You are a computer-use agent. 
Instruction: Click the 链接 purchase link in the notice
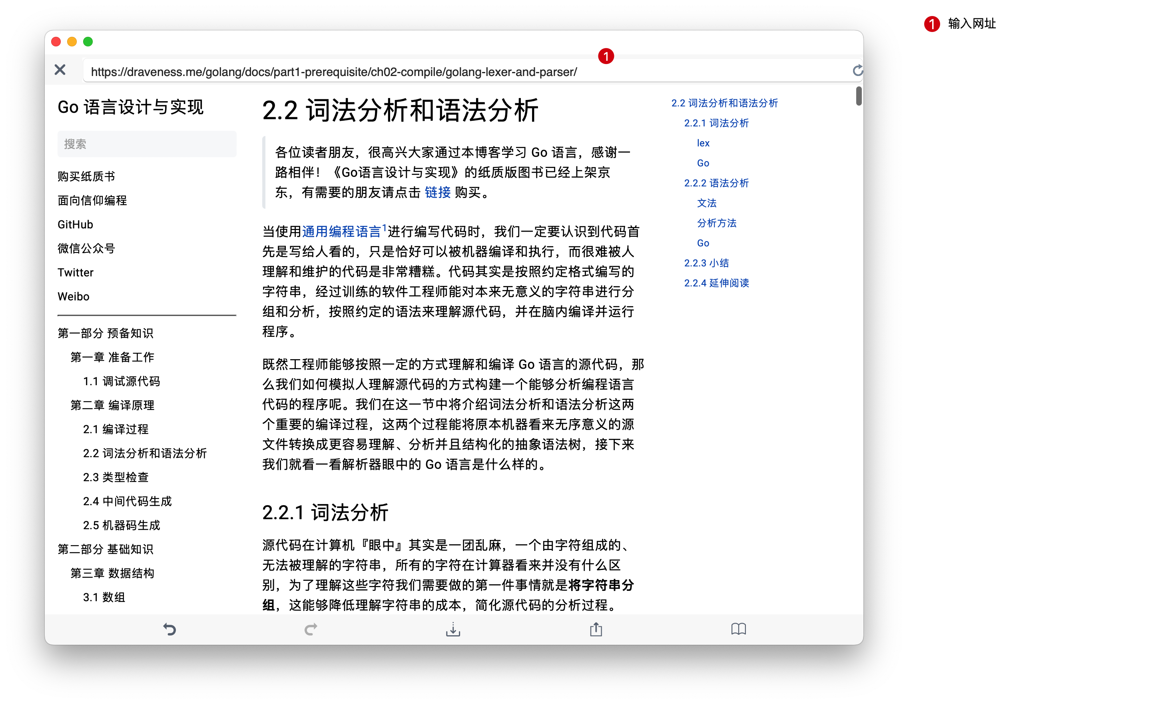click(x=437, y=192)
